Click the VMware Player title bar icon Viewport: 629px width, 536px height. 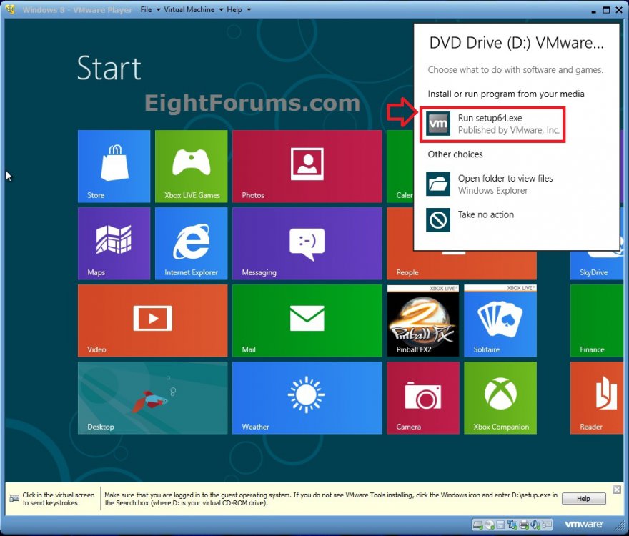11,9
